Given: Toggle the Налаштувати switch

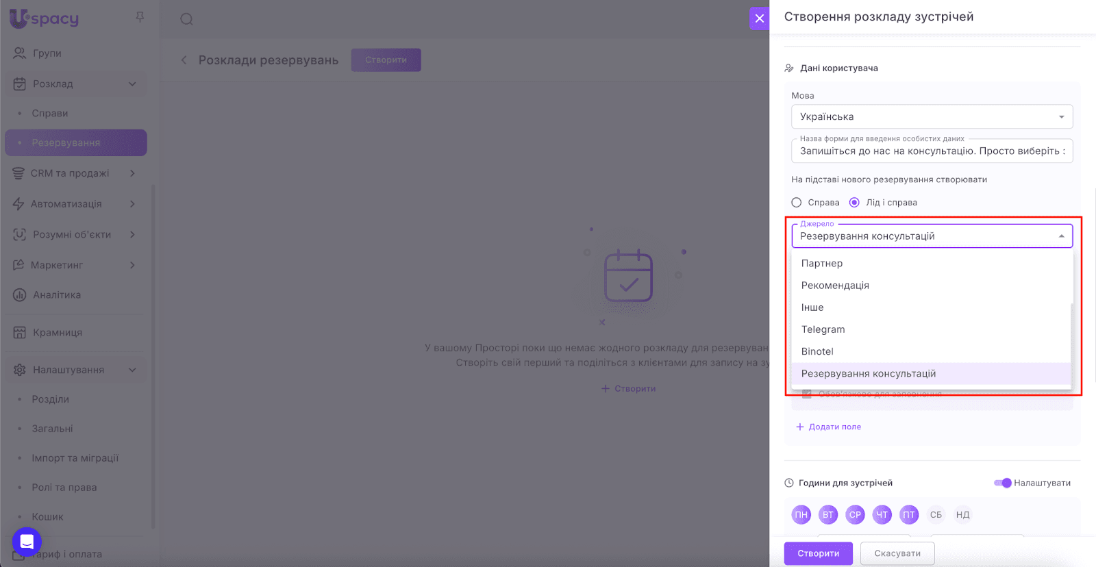Looking at the screenshot, I should pos(1003,483).
